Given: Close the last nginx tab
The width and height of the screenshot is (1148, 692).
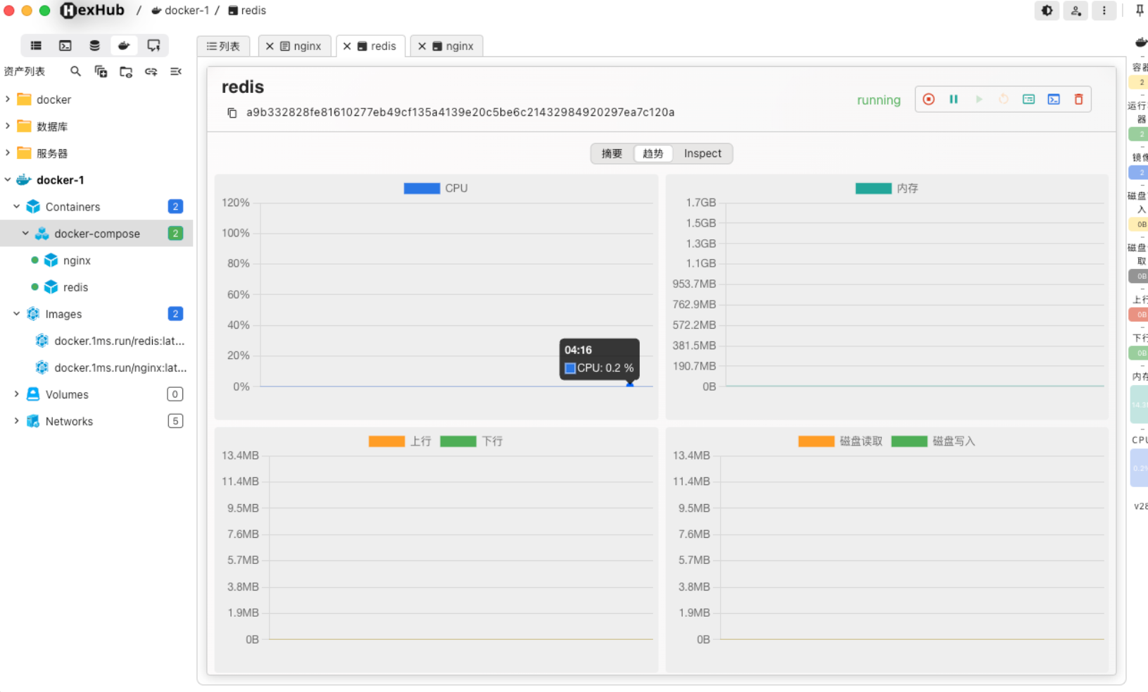Looking at the screenshot, I should 422,46.
